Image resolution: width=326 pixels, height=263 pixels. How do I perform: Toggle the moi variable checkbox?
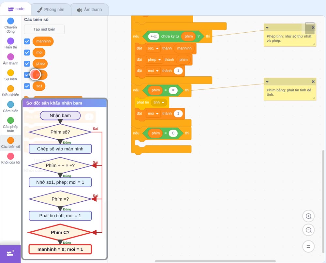27,53
